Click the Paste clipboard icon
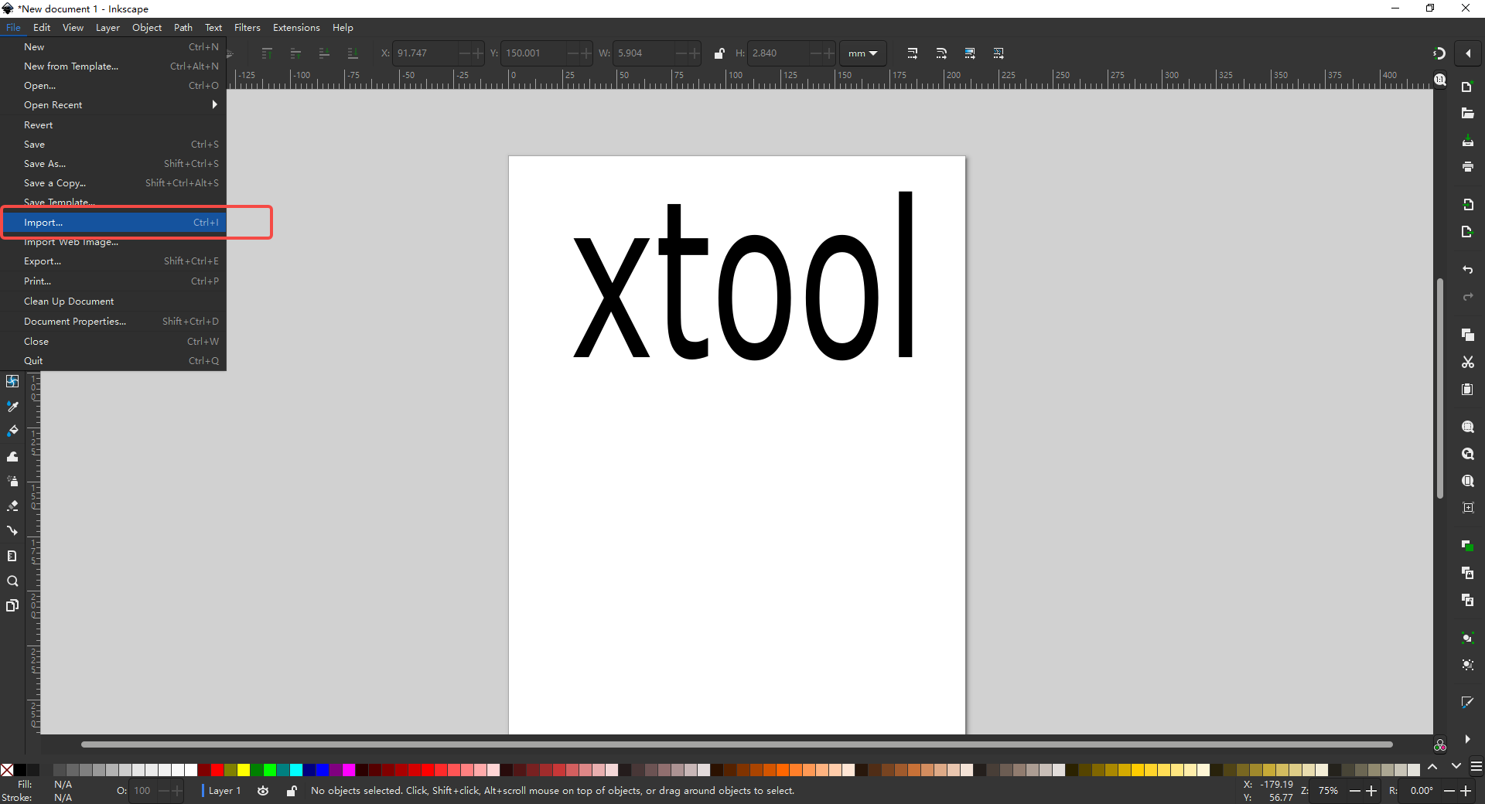 [x=1467, y=389]
